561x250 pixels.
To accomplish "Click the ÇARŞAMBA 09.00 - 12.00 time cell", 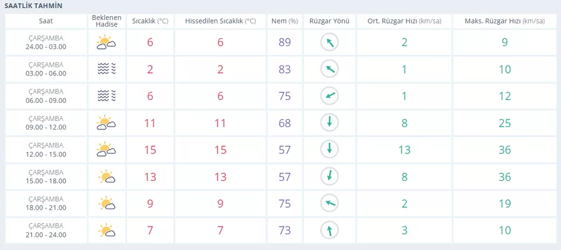I will click(46, 123).
